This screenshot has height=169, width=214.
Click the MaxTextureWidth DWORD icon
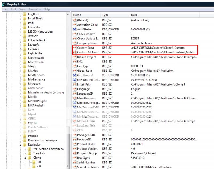click(x=75, y=107)
